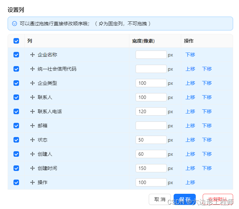
Task: Focus the width field for 统一社会信用代码
Action: click(151, 69)
